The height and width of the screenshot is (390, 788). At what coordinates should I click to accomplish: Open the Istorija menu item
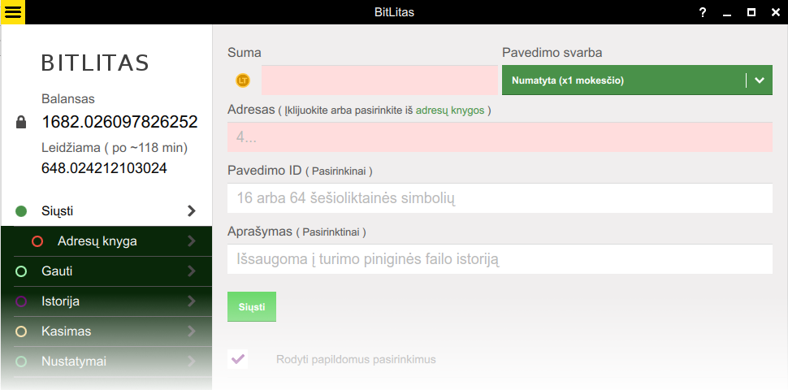point(61,301)
